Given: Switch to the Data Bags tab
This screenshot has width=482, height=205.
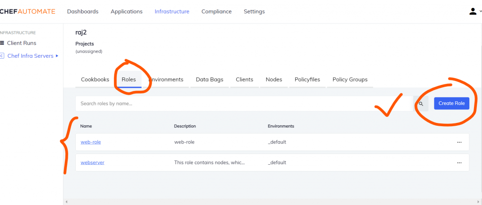Looking at the screenshot, I should tap(209, 79).
